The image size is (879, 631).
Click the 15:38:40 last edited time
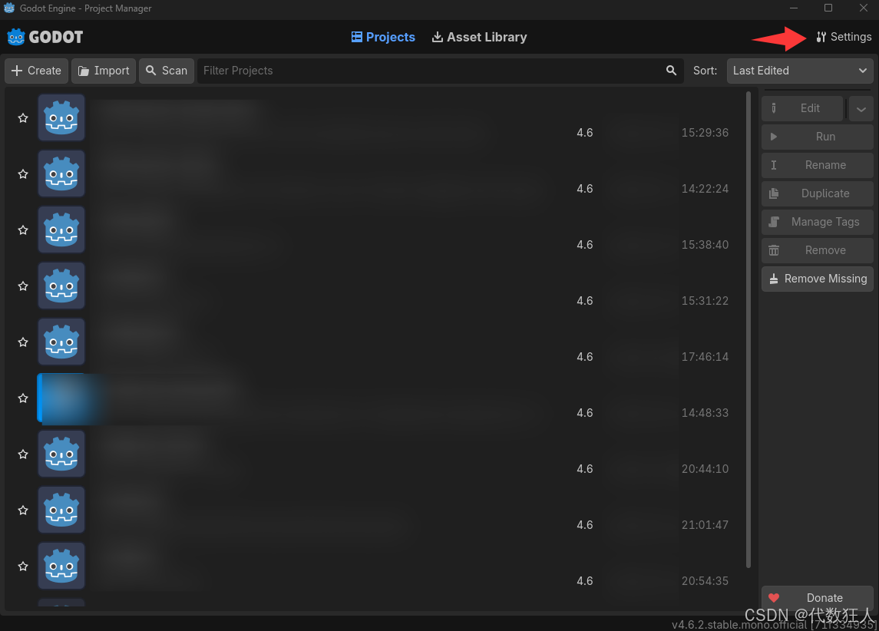705,245
